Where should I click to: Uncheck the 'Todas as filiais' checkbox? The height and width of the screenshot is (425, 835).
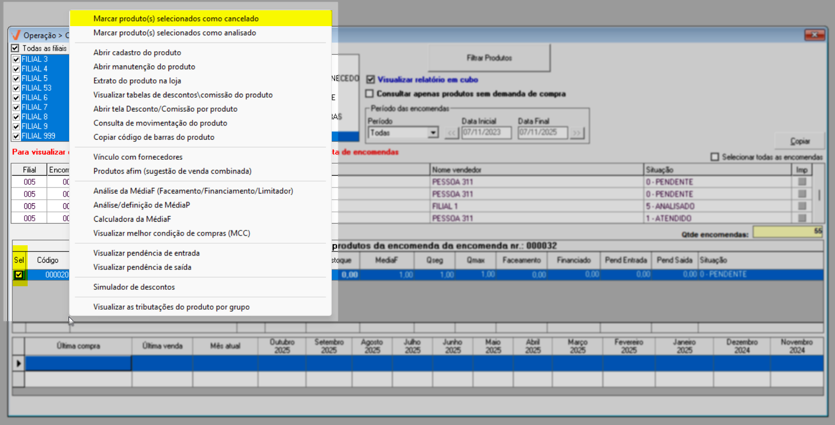[15, 48]
